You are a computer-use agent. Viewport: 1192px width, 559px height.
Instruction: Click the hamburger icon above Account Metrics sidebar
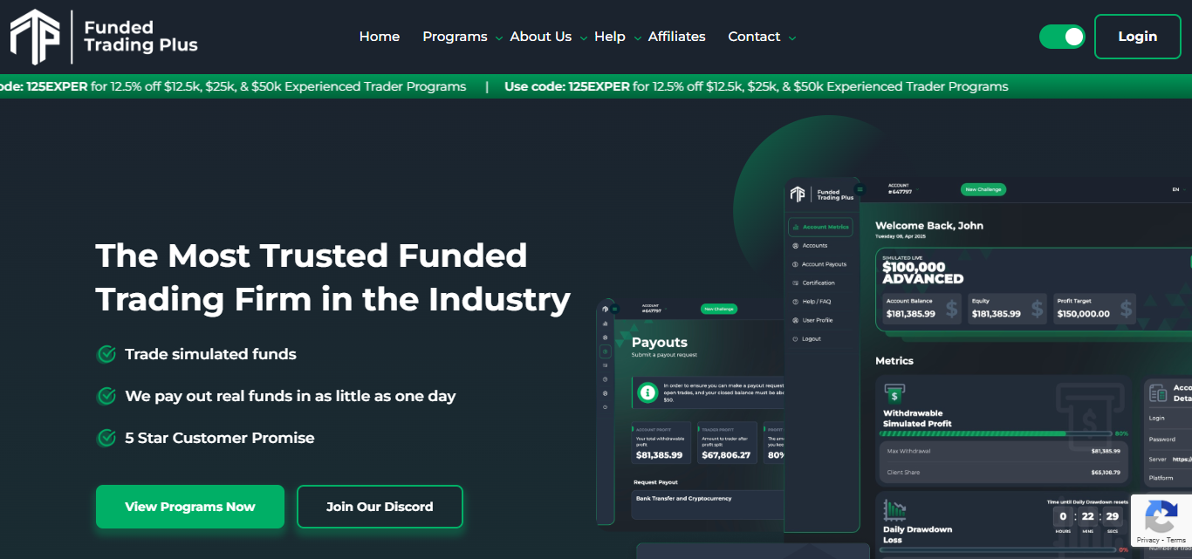coord(860,189)
